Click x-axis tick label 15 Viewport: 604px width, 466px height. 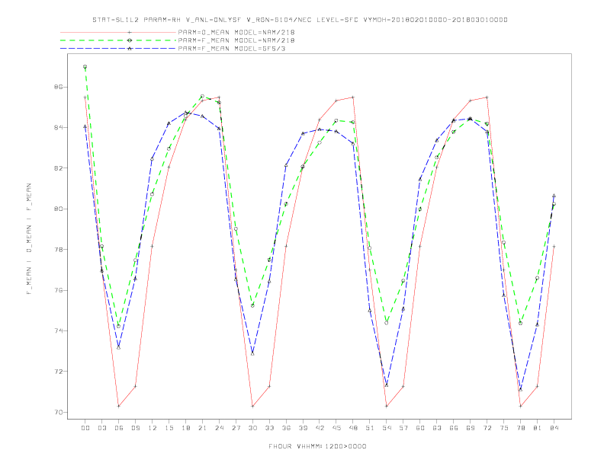point(169,428)
